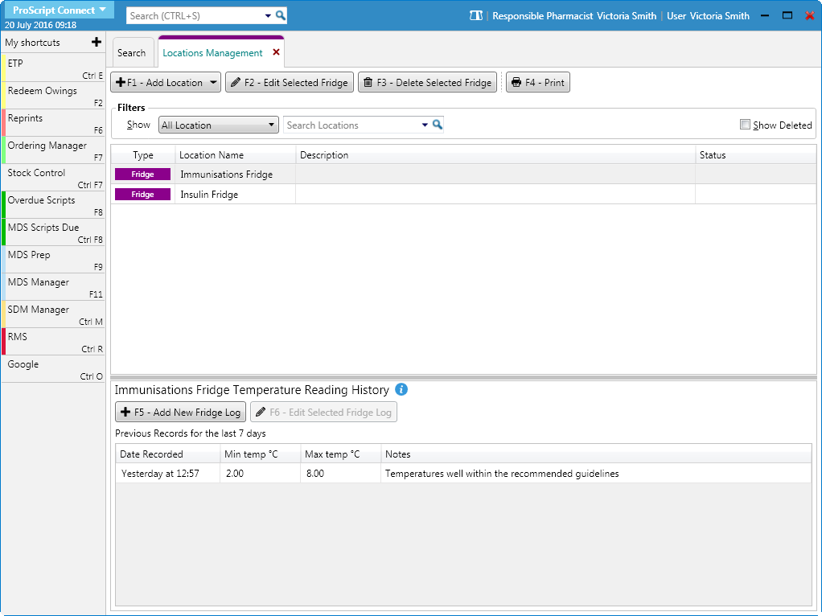
Task: Click F4 - Print button
Action: coord(538,82)
